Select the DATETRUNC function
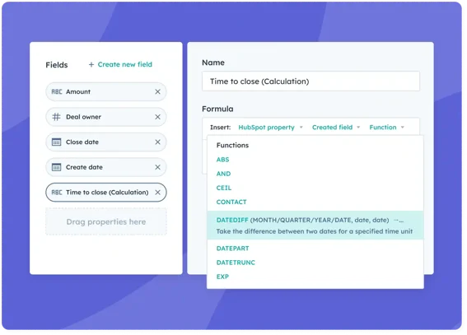 236,263
